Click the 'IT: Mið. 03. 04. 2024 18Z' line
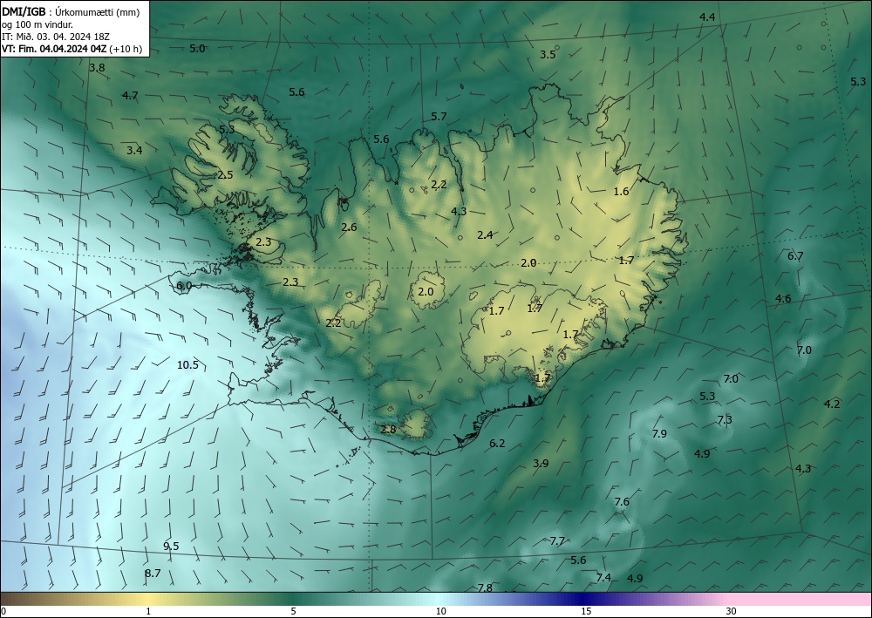872x618 pixels. 56,37
